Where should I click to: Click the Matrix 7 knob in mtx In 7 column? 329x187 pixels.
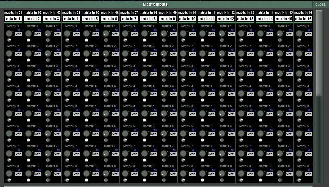tap(125, 154)
